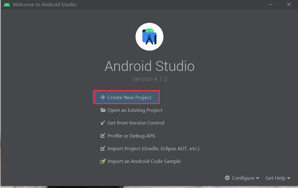Choose Open an Existing Project
The width and height of the screenshot is (298, 188).
[x=135, y=110]
